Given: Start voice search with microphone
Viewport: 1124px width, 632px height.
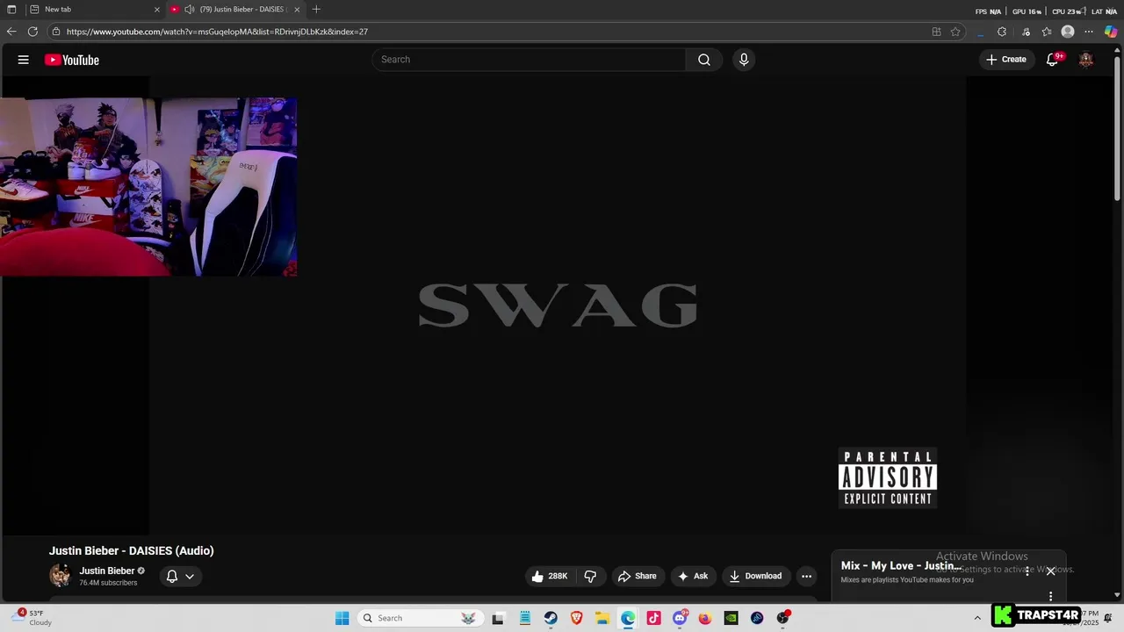Looking at the screenshot, I should click(744, 60).
